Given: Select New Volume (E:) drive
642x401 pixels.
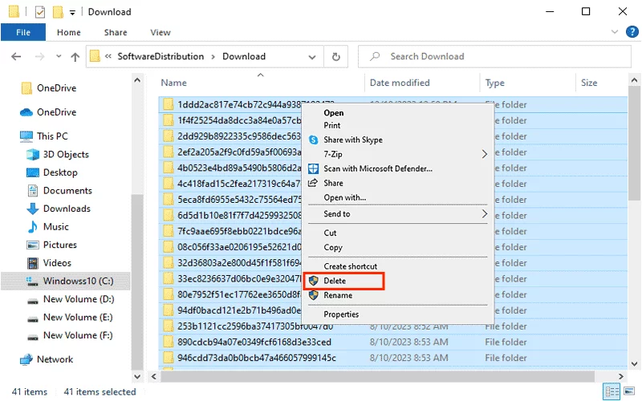Looking at the screenshot, I should (x=70, y=317).
